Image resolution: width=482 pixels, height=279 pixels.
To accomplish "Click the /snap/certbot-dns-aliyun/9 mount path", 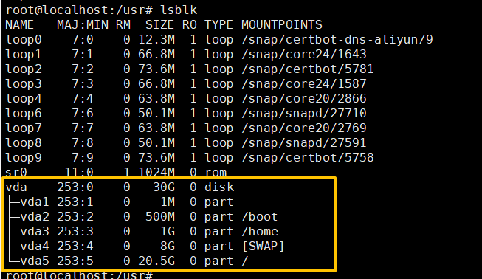I will pyautogui.click(x=337, y=40).
